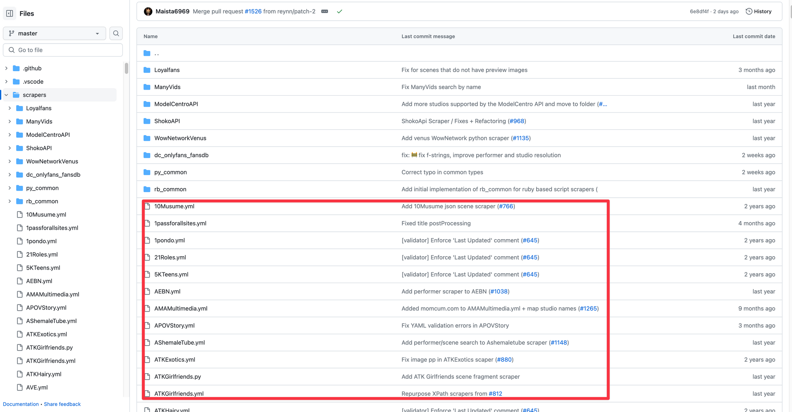Open PR #880 link in ATKExotics row
This screenshot has width=792, height=412.
coord(504,360)
